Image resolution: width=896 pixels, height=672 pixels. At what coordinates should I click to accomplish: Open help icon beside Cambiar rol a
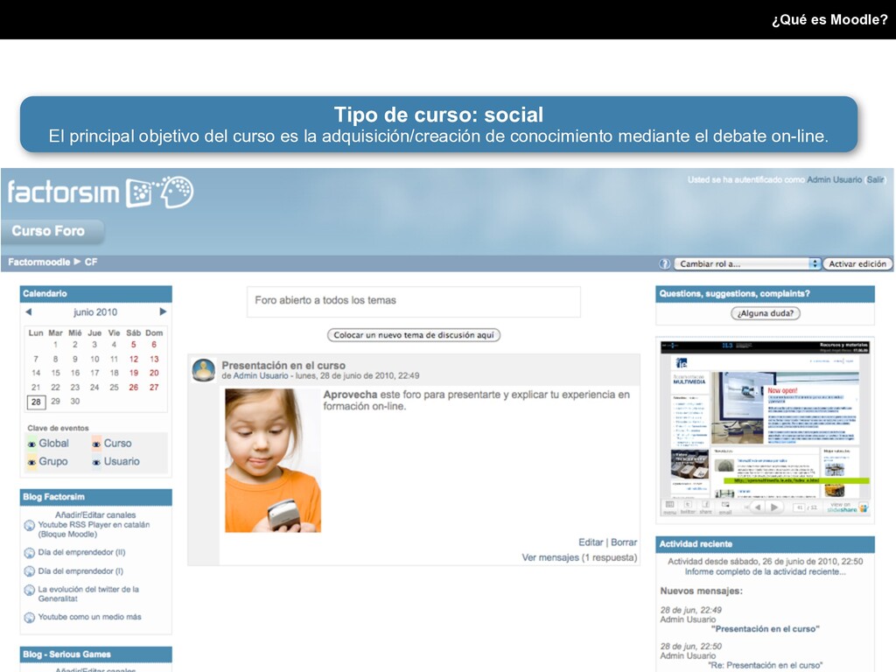point(664,264)
